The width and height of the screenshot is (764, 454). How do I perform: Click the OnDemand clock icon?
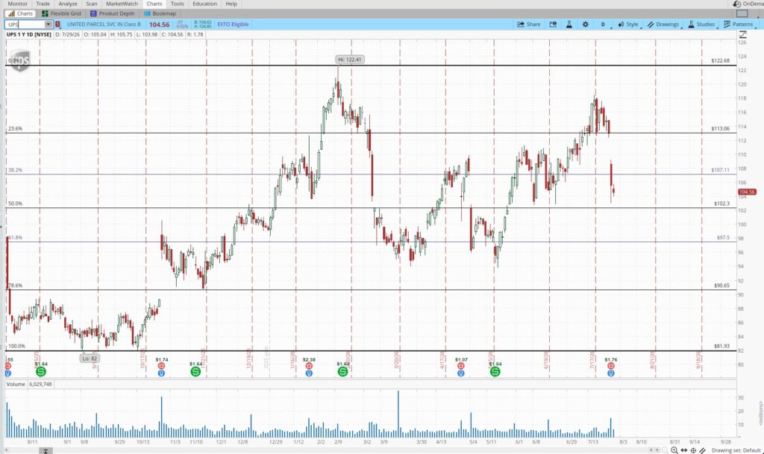point(736,4)
